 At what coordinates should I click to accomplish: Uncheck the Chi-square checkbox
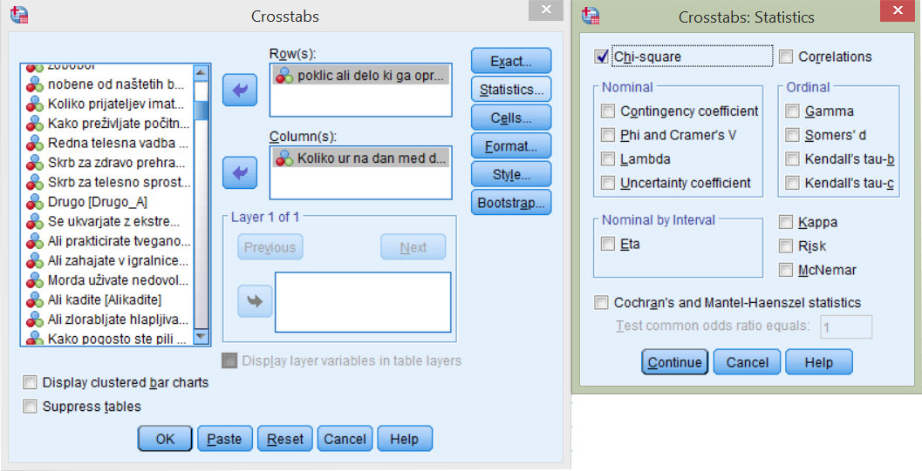pyautogui.click(x=602, y=57)
